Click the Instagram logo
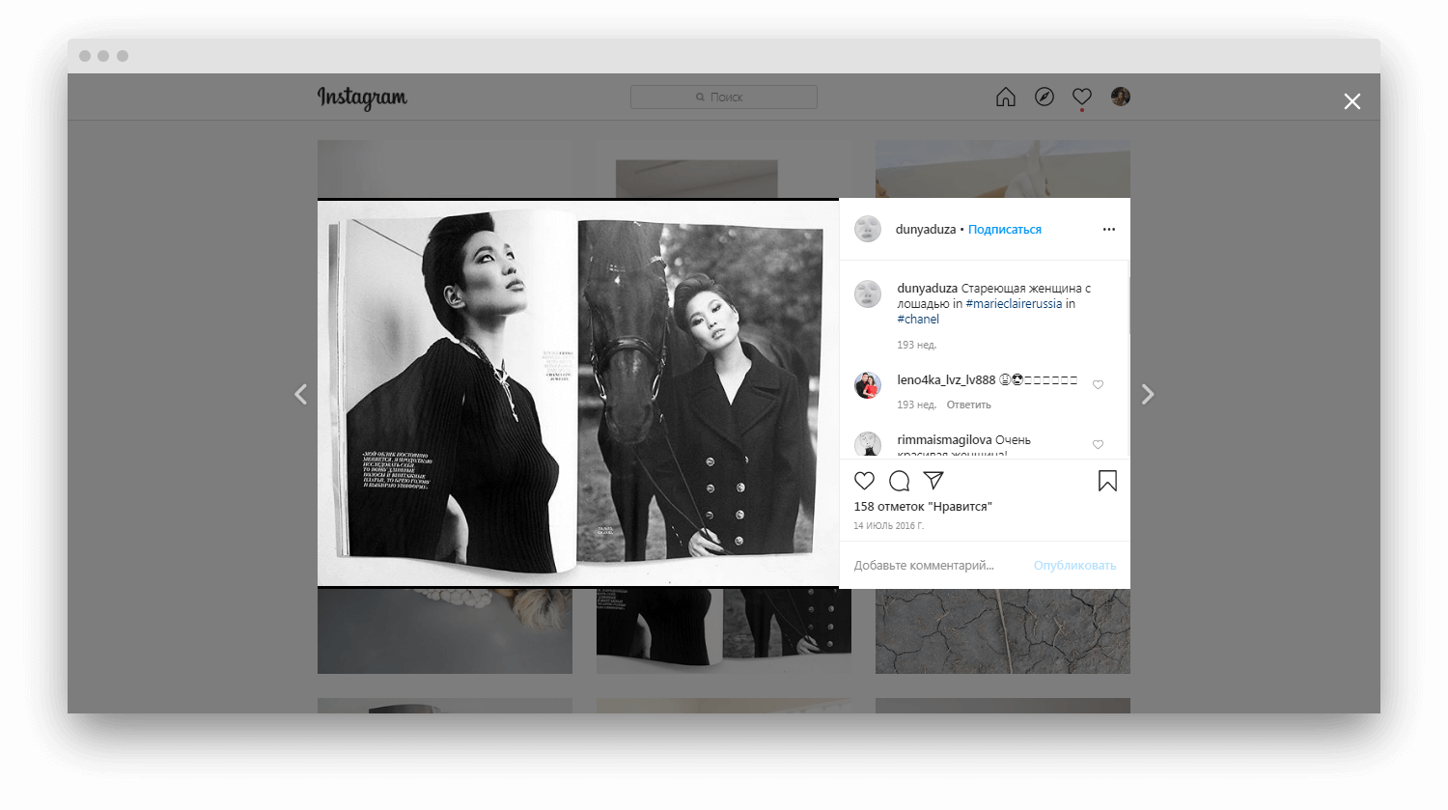 [x=362, y=98]
